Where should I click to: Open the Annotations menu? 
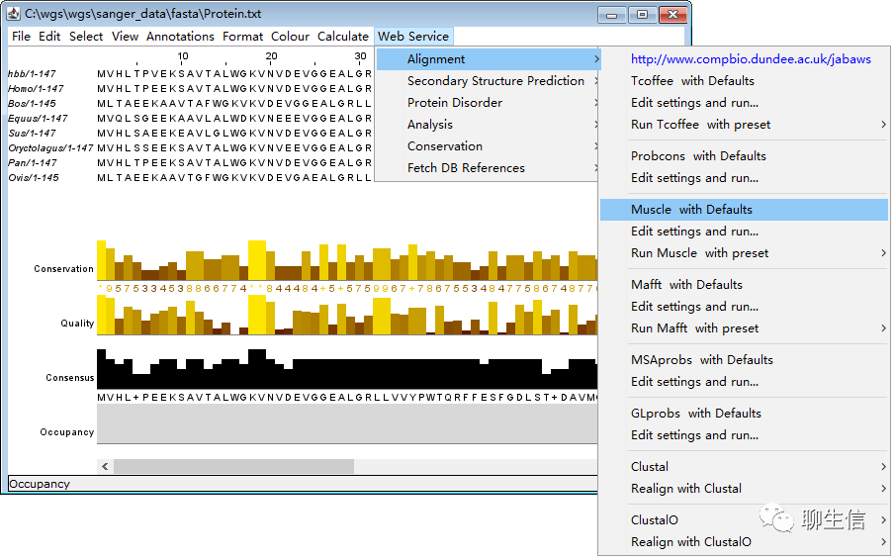[180, 37]
